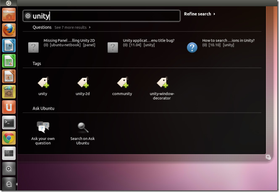
Task: Click the blue question mark icon
Action: [x=192, y=47]
